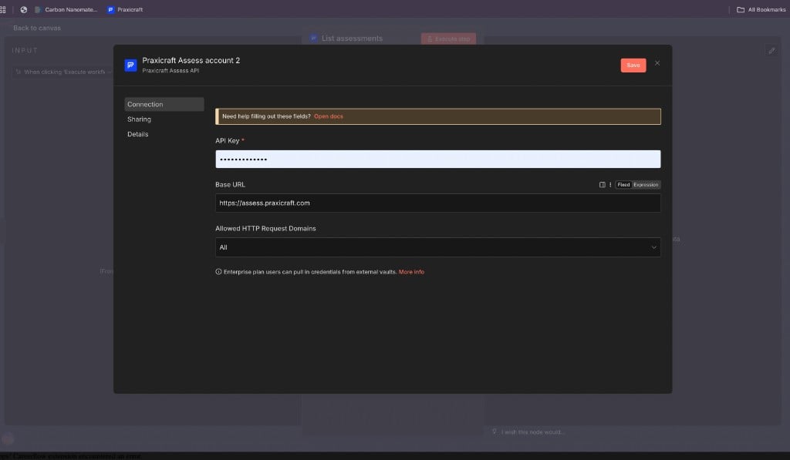
Task: Close the credential dialog with the X
Action: tap(657, 63)
